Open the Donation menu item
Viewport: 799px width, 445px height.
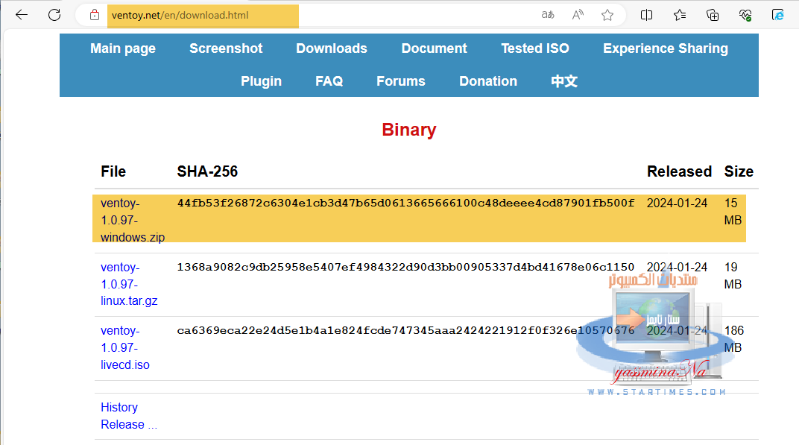click(x=487, y=81)
